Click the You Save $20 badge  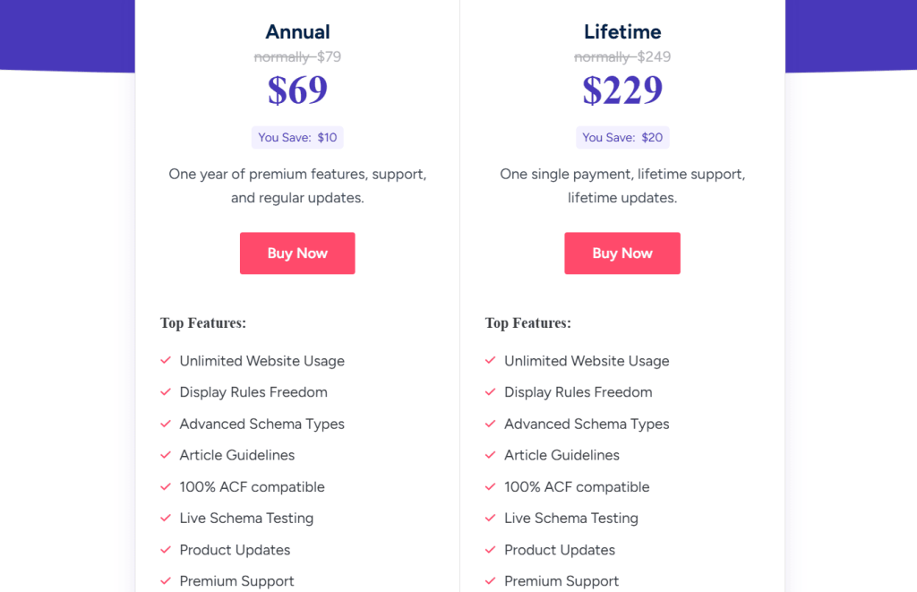[622, 137]
